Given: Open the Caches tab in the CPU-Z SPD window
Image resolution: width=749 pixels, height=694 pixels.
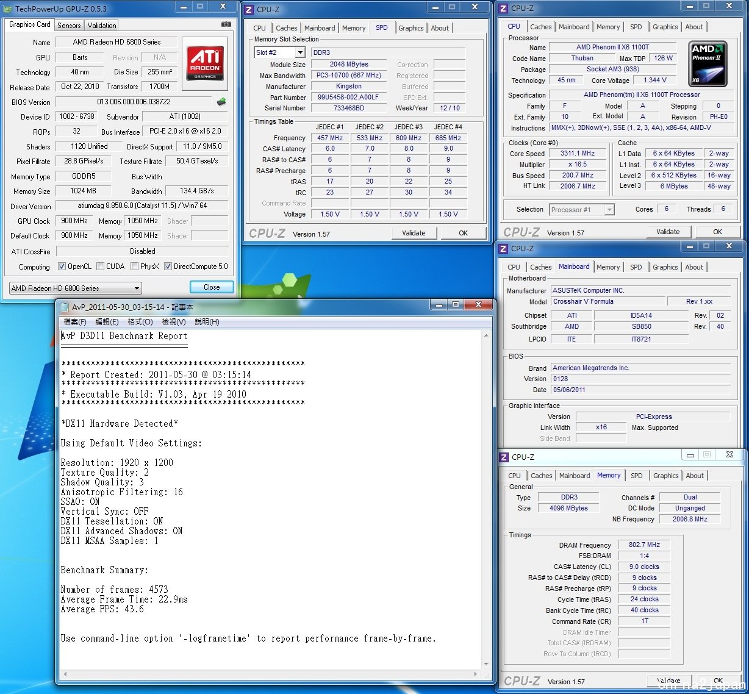Looking at the screenshot, I should click(x=287, y=28).
